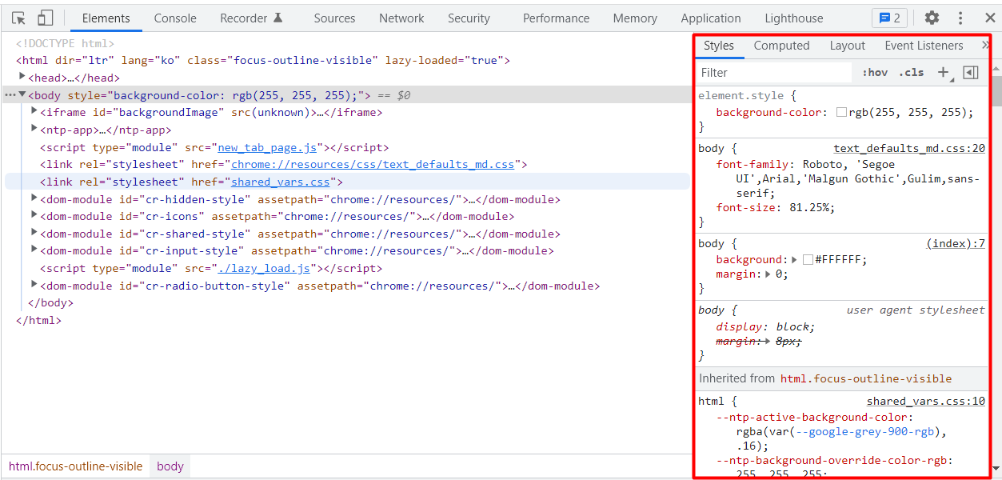Open the three-dot customize DevTools menu
Viewport: 1002px width, 480px height.
960,18
